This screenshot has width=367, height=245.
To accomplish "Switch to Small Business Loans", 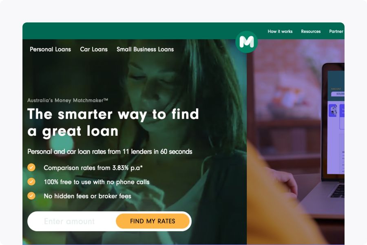I will 145,49.
